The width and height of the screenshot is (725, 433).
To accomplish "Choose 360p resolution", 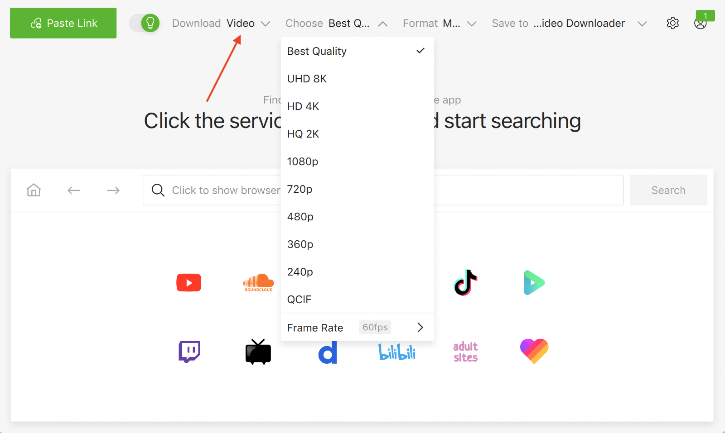I will coord(358,244).
